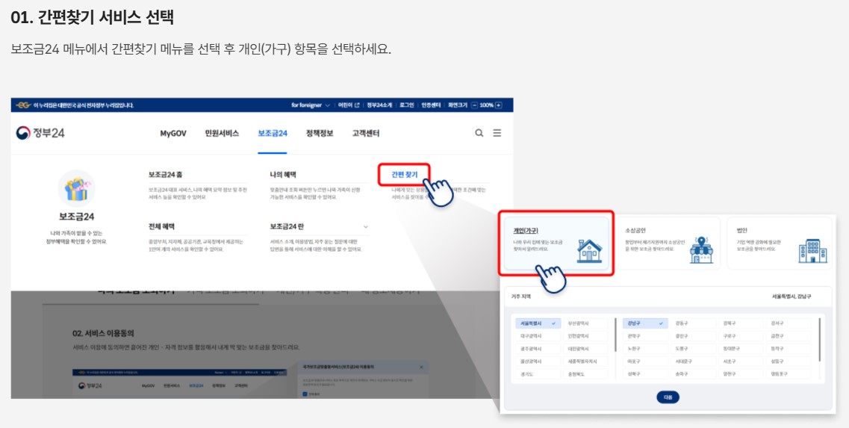Select 대전광역시 region option
This screenshot has width=849, height=428.
point(585,348)
